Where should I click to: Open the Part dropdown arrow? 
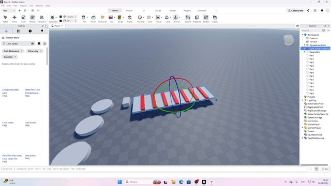[87, 18]
